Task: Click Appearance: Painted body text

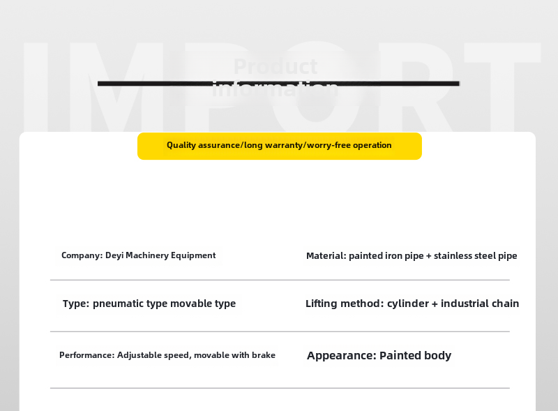Action: [x=379, y=355]
